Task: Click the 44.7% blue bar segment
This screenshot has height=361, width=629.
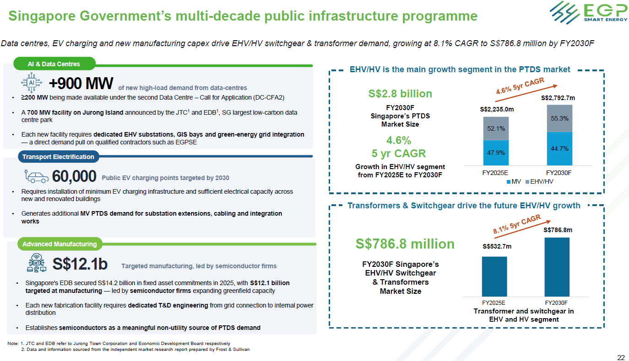Action: tap(559, 149)
